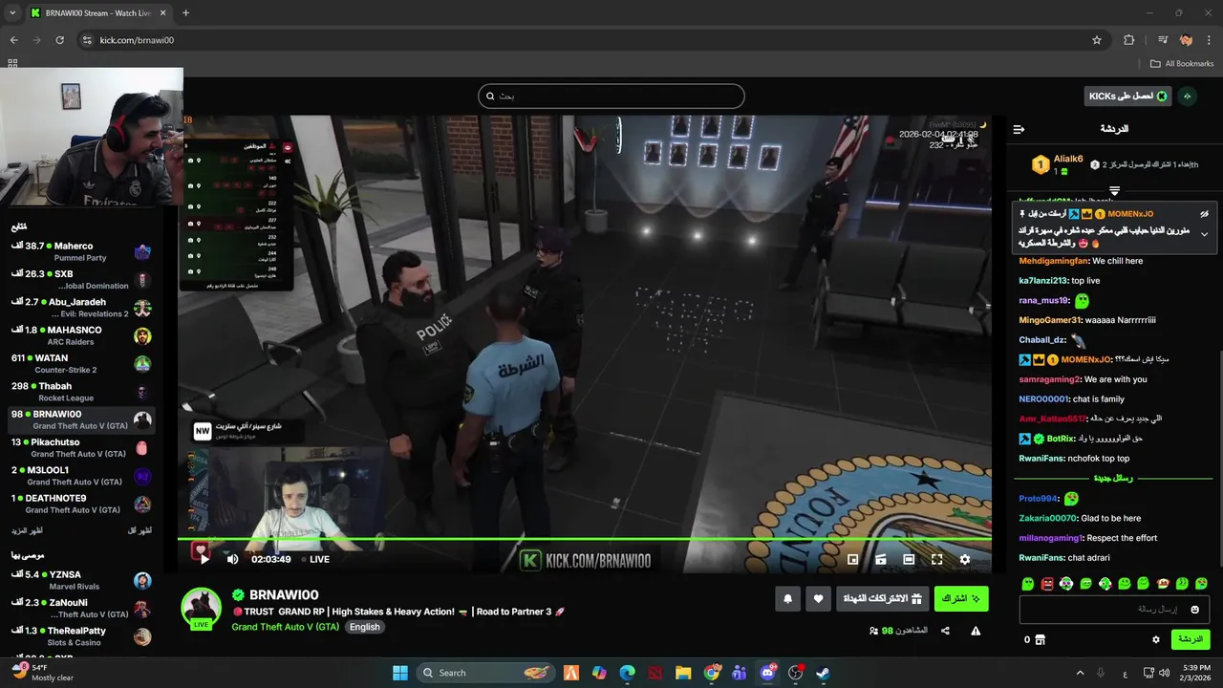
Task: Open Chrome apps grid icon
Action: click(12, 64)
